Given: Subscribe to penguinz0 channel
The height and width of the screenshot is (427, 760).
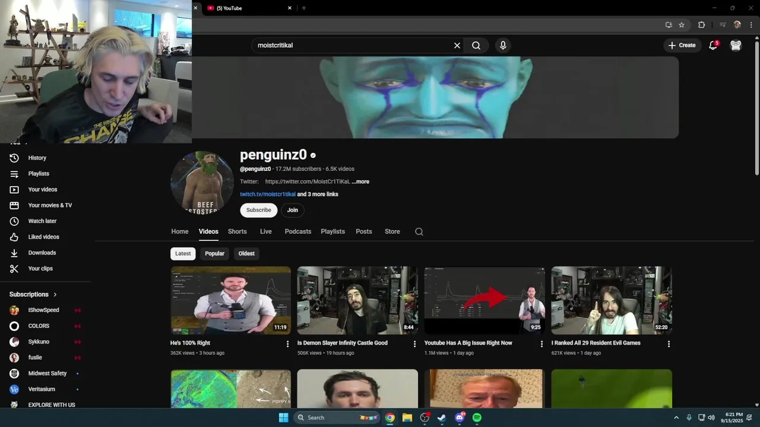Looking at the screenshot, I should (x=259, y=210).
